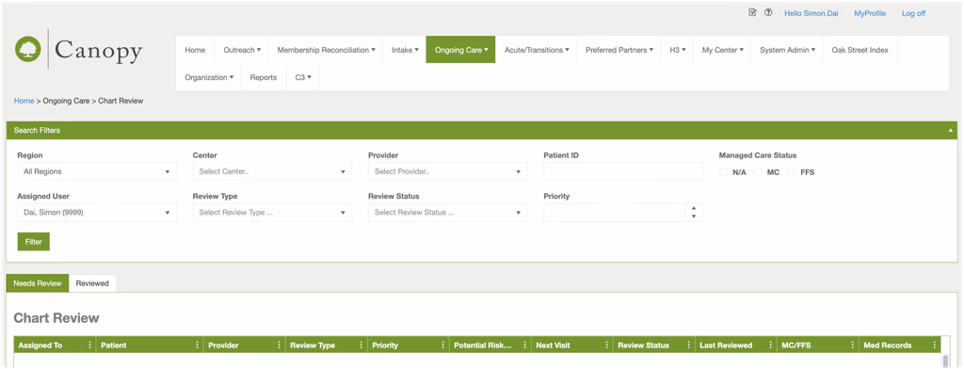
Task: Open Patient column options menu
Action: tap(198, 345)
